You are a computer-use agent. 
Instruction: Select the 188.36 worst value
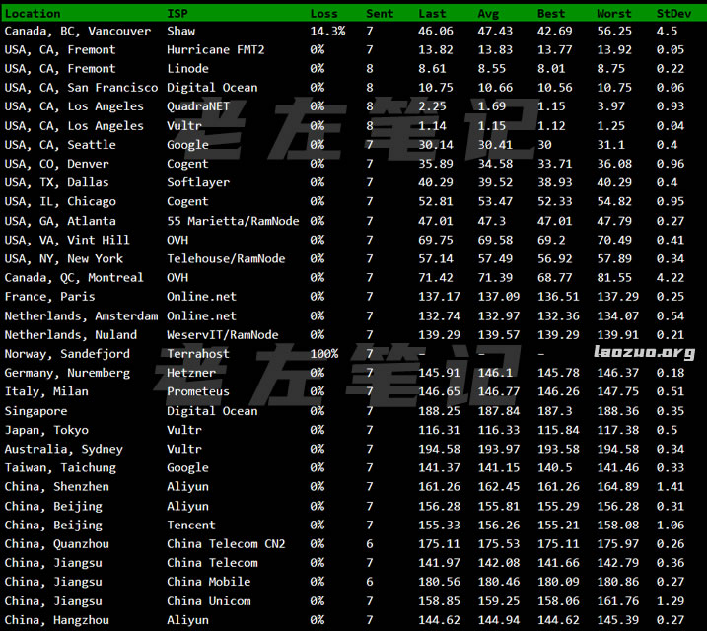click(x=617, y=411)
